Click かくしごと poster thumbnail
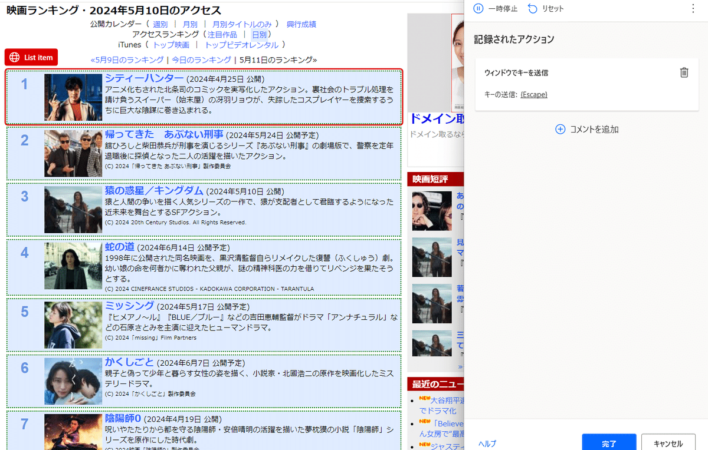708x450 pixels. click(73, 381)
